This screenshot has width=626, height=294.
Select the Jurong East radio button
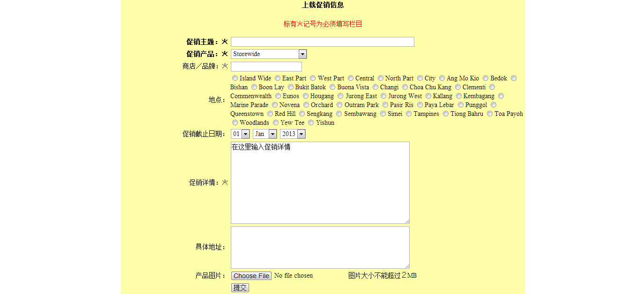point(340,96)
